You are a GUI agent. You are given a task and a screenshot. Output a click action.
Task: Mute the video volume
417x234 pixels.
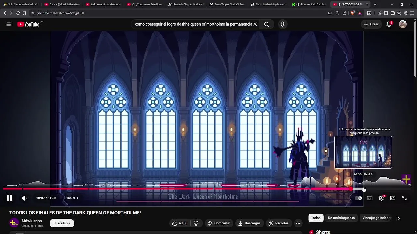click(24, 198)
